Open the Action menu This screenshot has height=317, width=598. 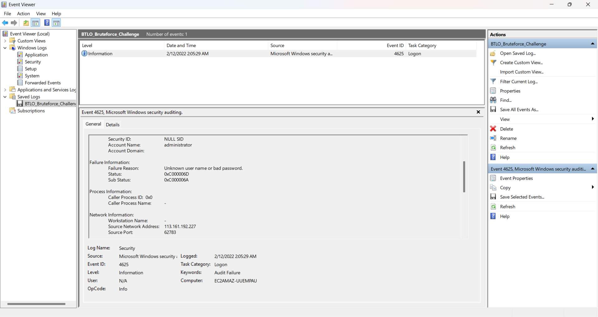[x=23, y=14]
